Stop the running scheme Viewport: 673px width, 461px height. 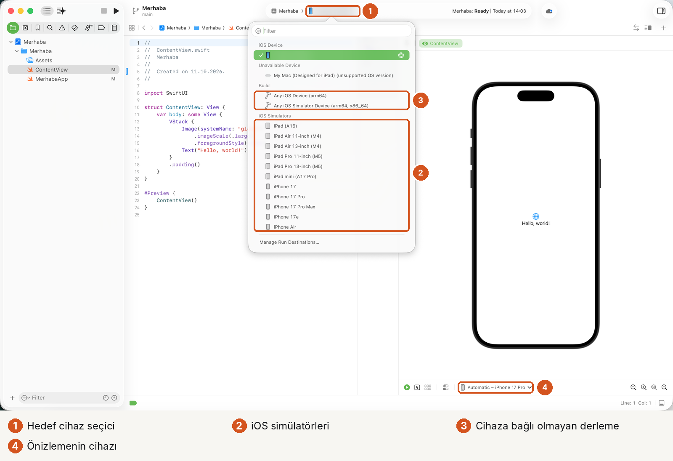(x=104, y=11)
